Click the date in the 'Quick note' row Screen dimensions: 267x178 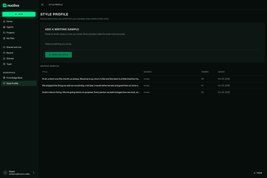pyautogui.click(x=224, y=92)
